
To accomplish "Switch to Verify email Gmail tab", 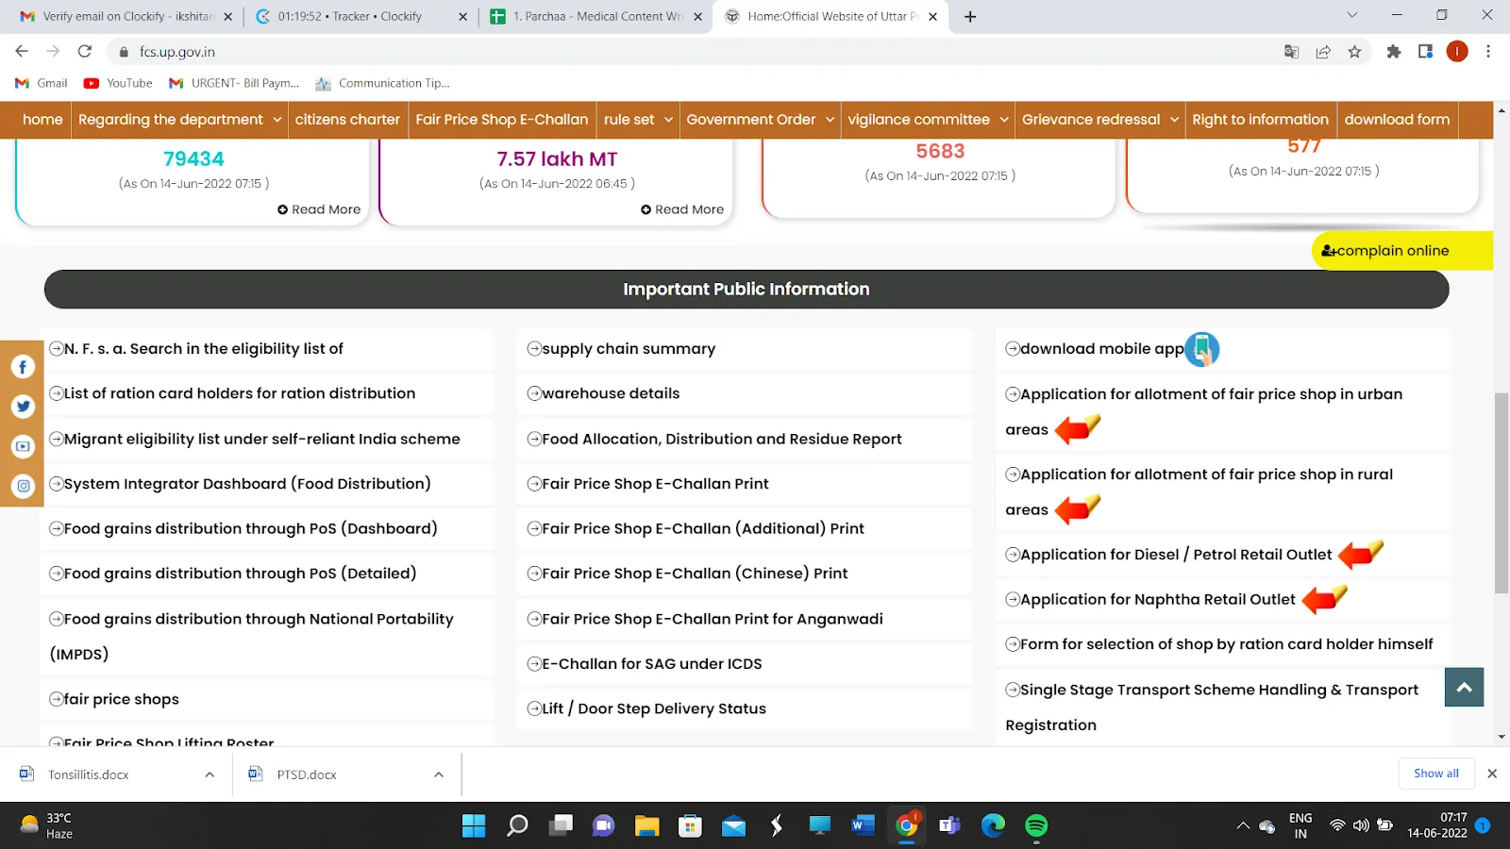I will point(126,16).
